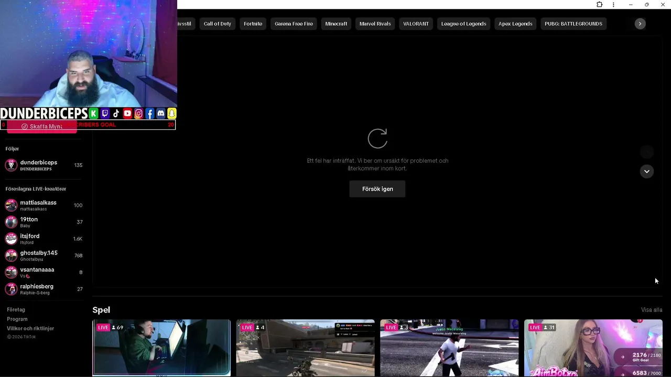Screen dimensions: 671x377
Task: Click the itsjford avatar
Action: (x=11, y=239)
